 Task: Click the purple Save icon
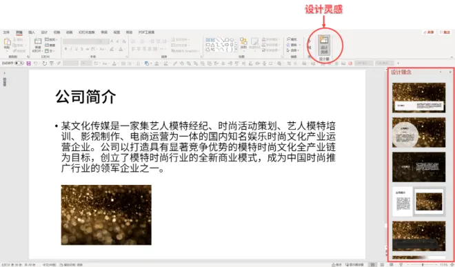28,63
